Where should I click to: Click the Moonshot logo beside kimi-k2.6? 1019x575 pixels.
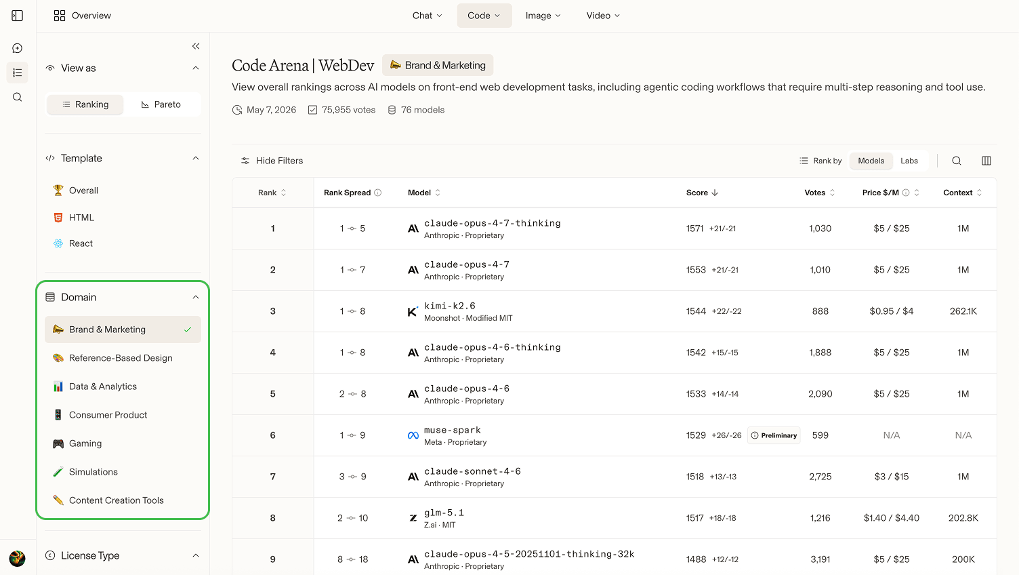coord(413,311)
